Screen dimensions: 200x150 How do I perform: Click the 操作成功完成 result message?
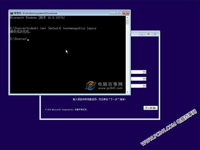pyautogui.click(x=20, y=32)
